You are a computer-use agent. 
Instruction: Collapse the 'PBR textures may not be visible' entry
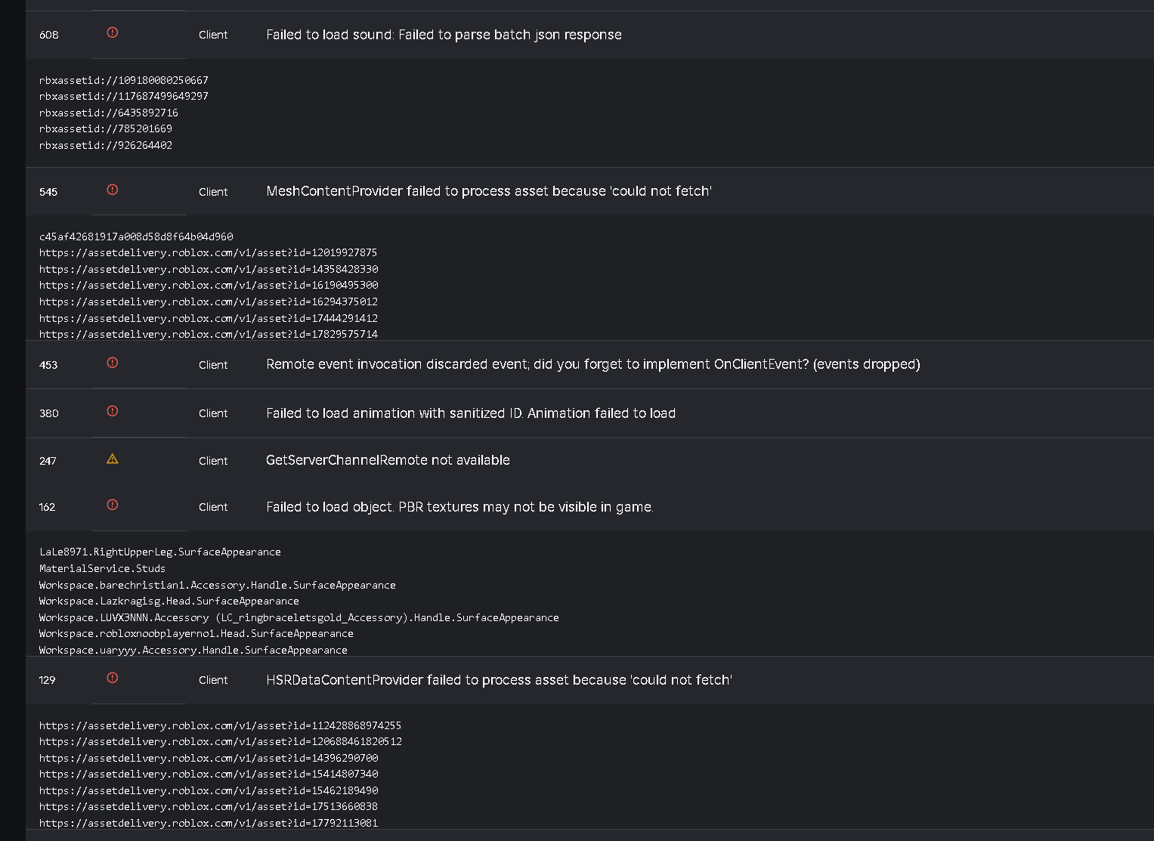tap(459, 507)
